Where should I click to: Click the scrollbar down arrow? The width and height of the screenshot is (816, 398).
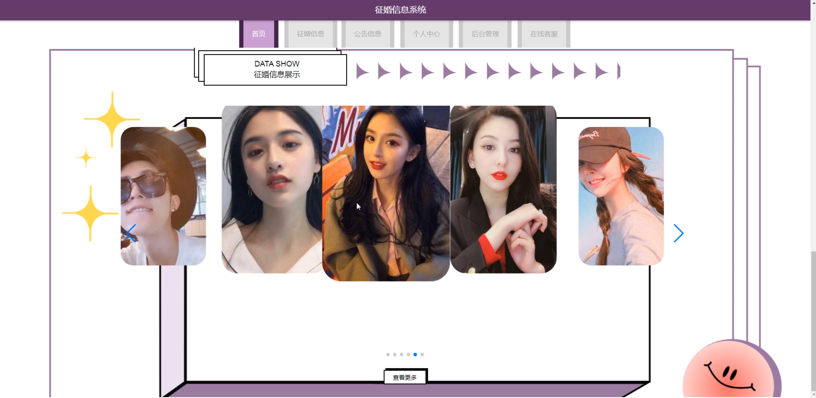(x=813, y=394)
